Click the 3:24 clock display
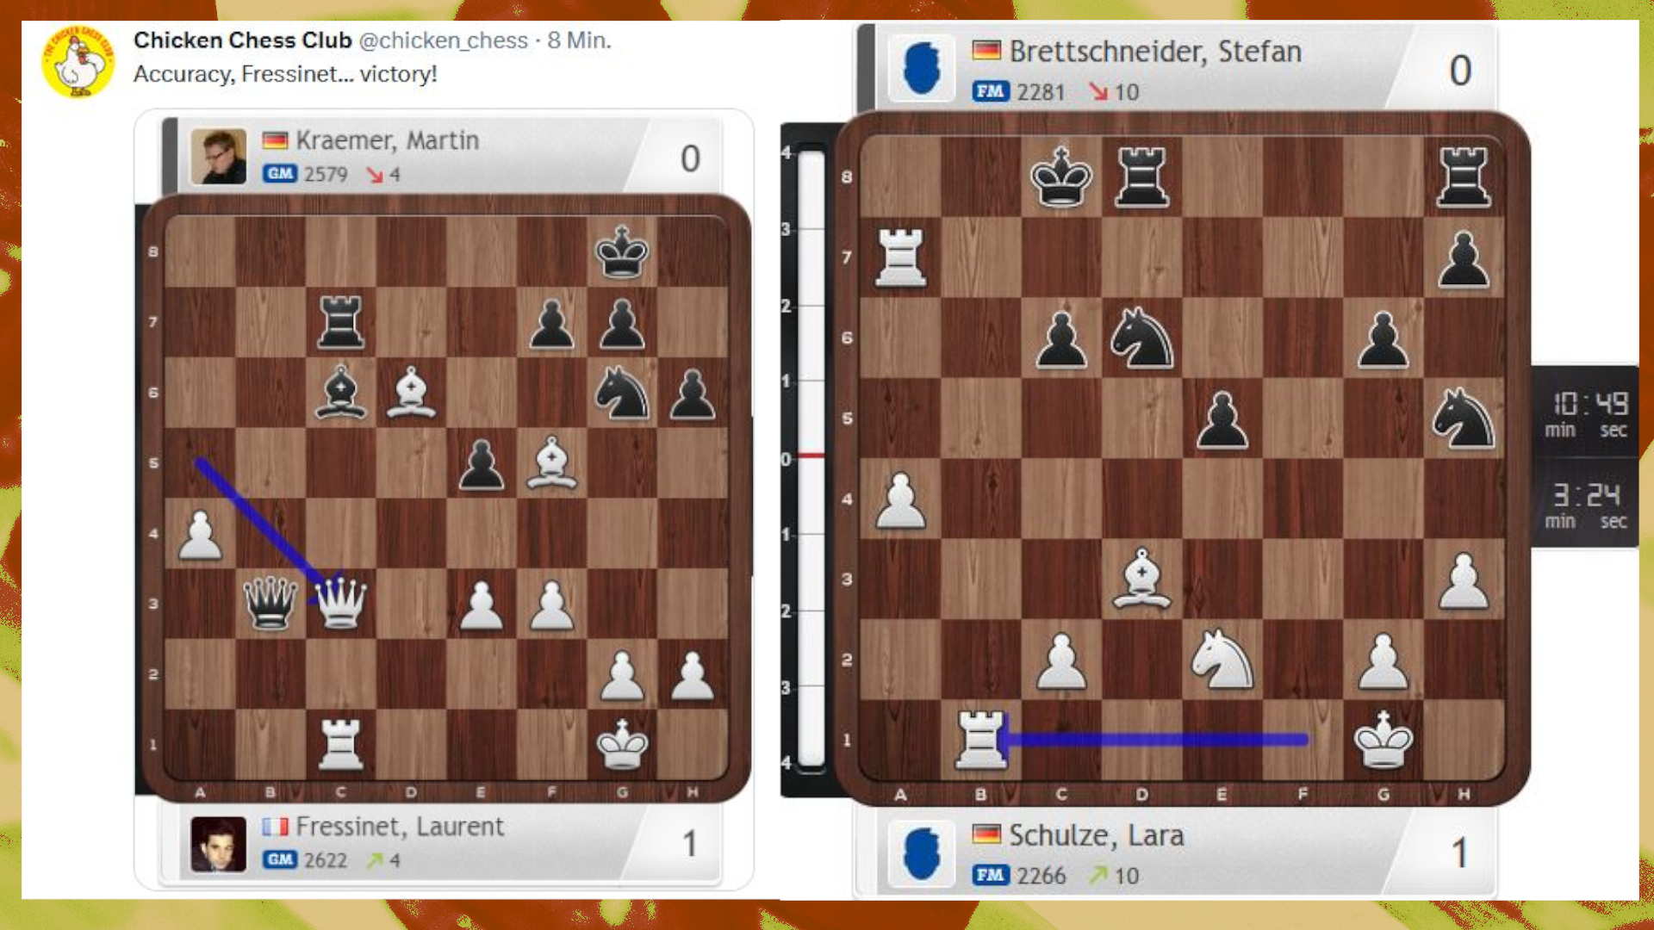 pyautogui.click(x=1587, y=495)
